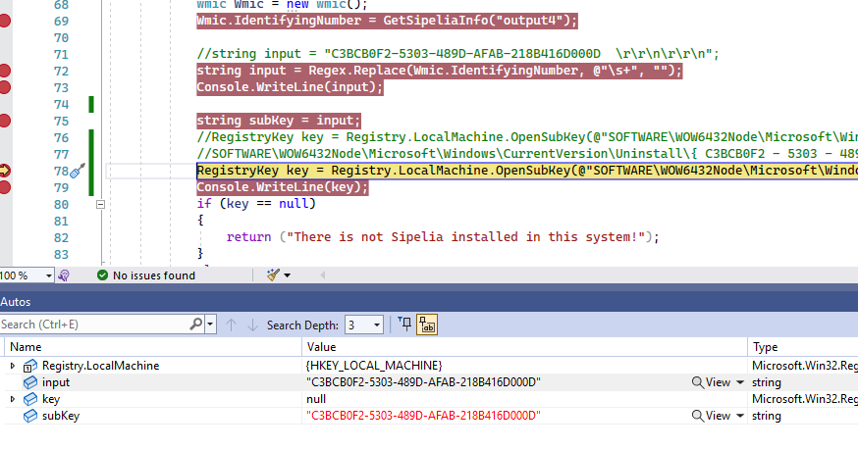Toggle breakpoint on line 69
858x450 pixels.
[4, 22]
